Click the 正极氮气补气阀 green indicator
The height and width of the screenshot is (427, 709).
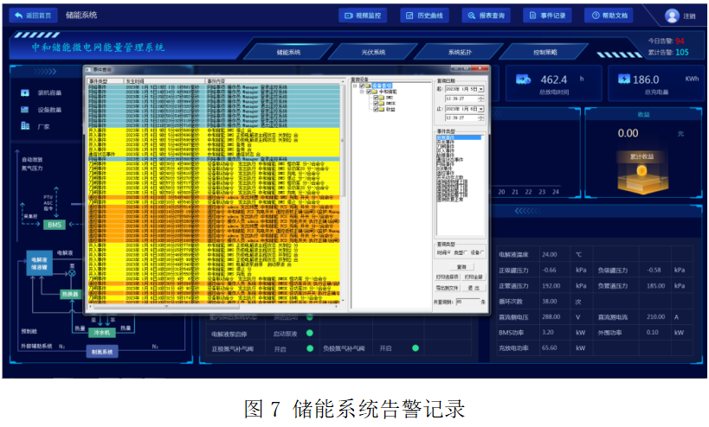[310, 348]
